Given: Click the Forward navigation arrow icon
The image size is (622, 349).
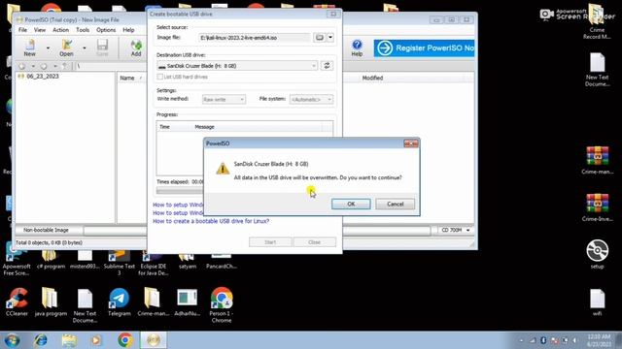Looking at the screenshot, I should pyautogui.click(x=44, y=66).
